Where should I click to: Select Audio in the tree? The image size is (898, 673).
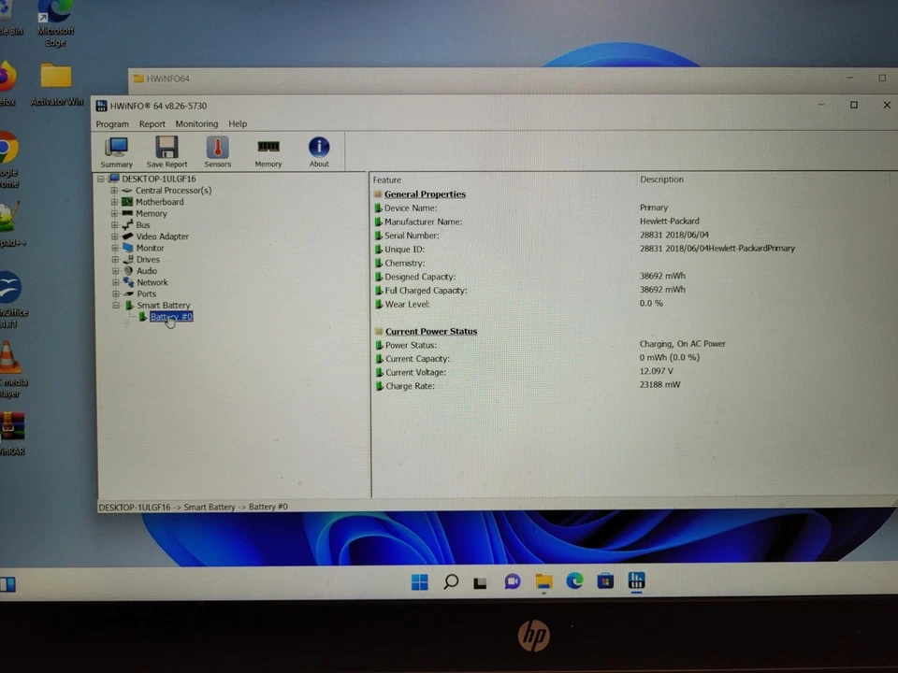tap(147, 271)
